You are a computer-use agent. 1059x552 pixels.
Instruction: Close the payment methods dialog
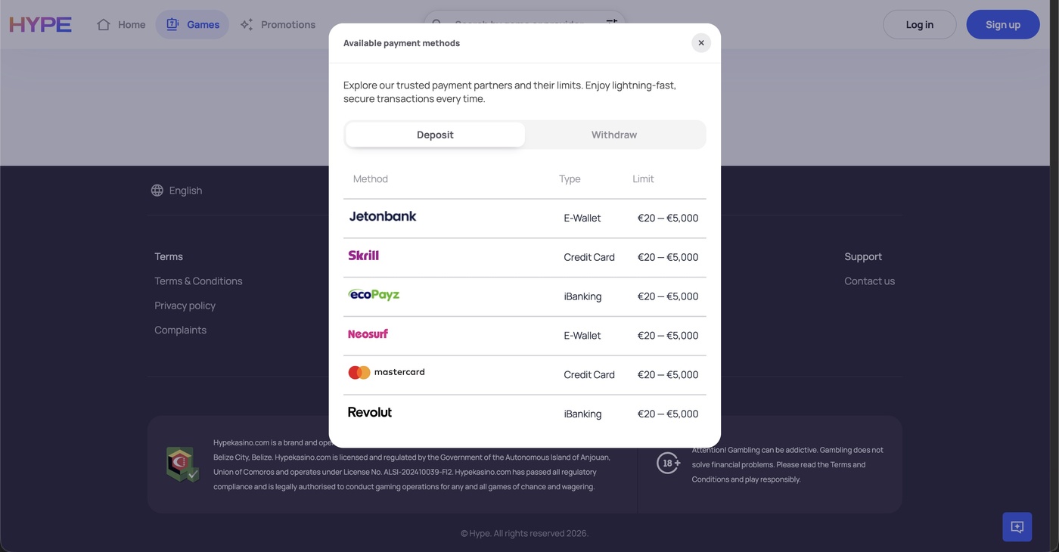click(x=701, y=43)
